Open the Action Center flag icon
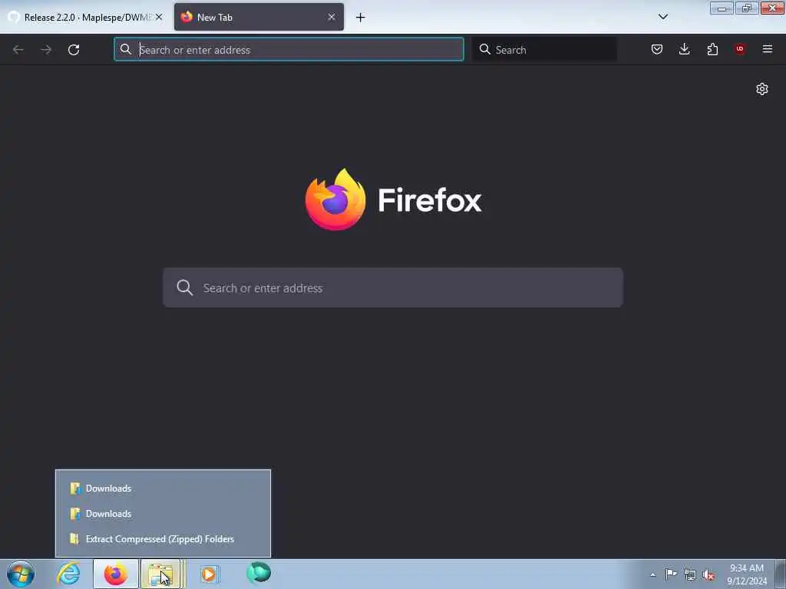Viewport: 786px width, 589px height. (671, 574)
